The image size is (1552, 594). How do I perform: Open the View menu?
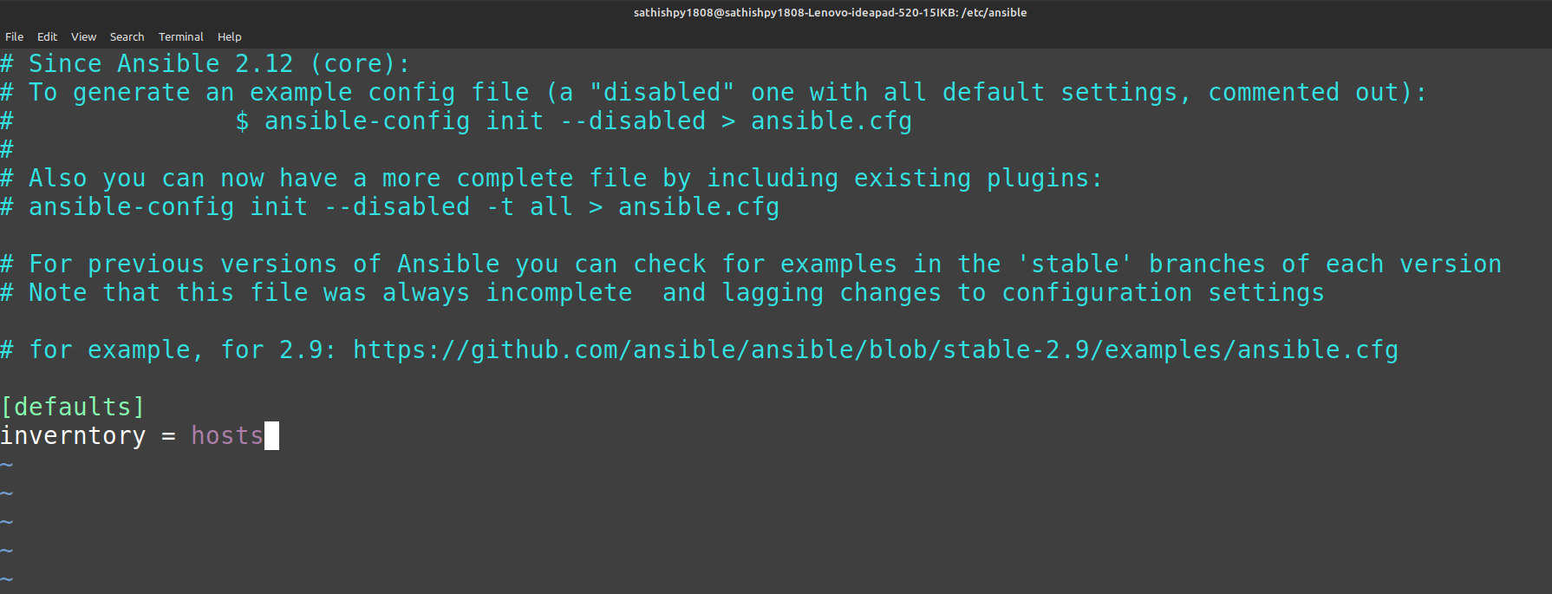pyautogui.click(x=83, y=36)
